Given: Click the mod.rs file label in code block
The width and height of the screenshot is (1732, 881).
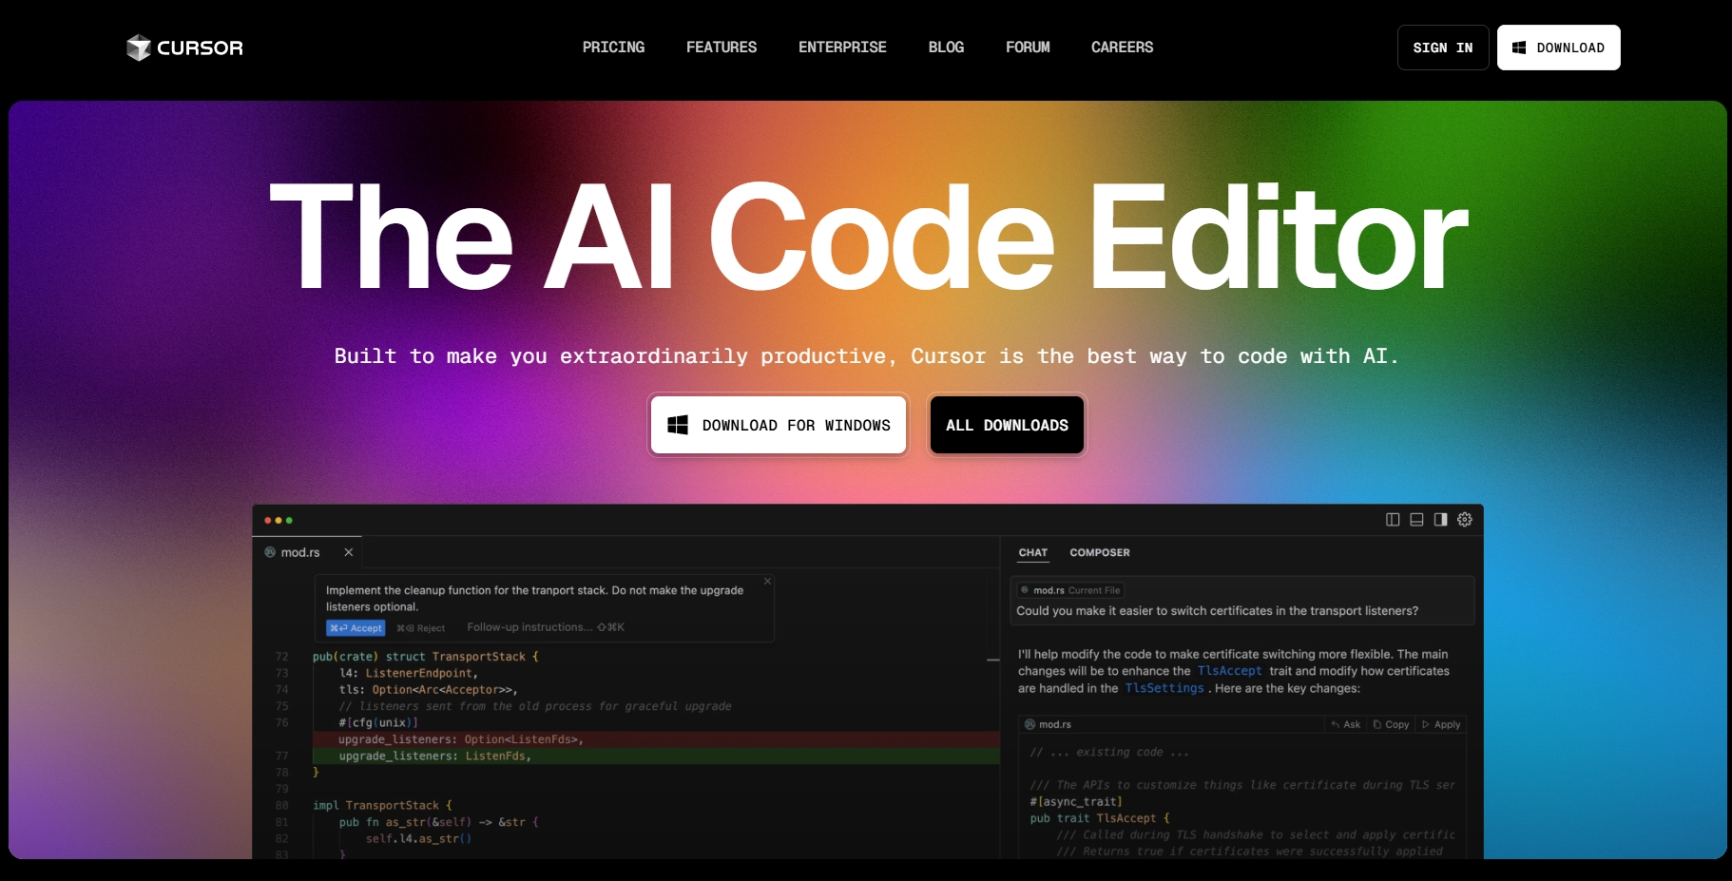Looking at the screenshot, I should pos(1048,724).
